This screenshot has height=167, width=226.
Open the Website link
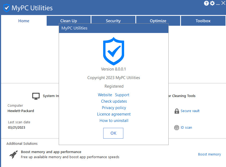[x=105, y=95]
